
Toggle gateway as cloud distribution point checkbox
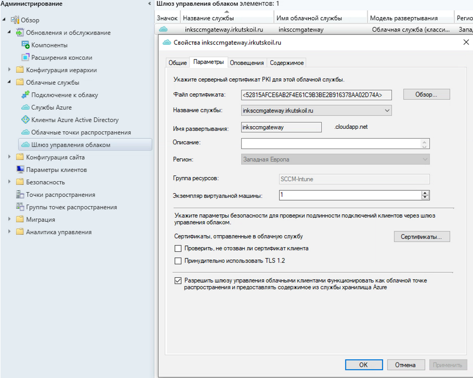point(178,281)
